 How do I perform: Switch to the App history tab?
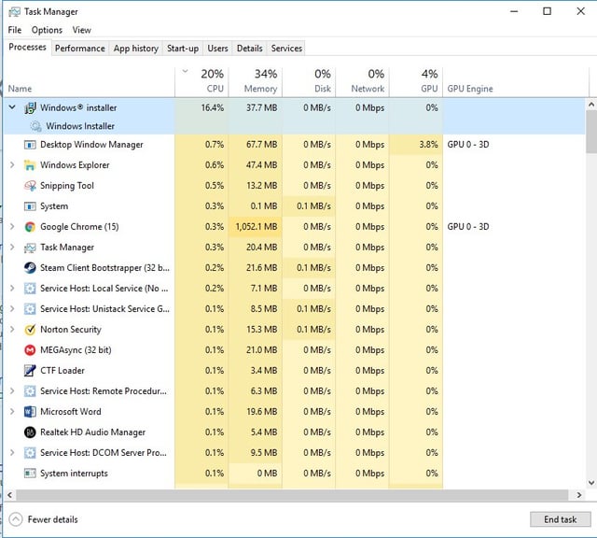(136, 49)
